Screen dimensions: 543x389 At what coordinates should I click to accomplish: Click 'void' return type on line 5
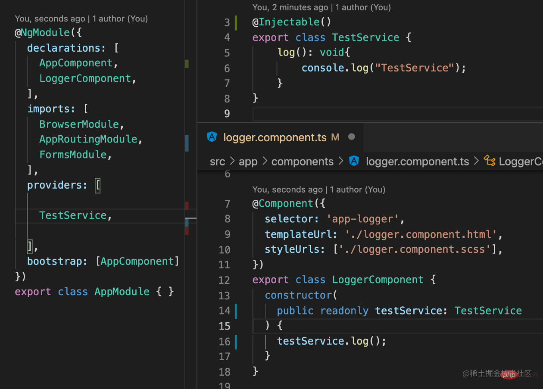click(332, 53)
